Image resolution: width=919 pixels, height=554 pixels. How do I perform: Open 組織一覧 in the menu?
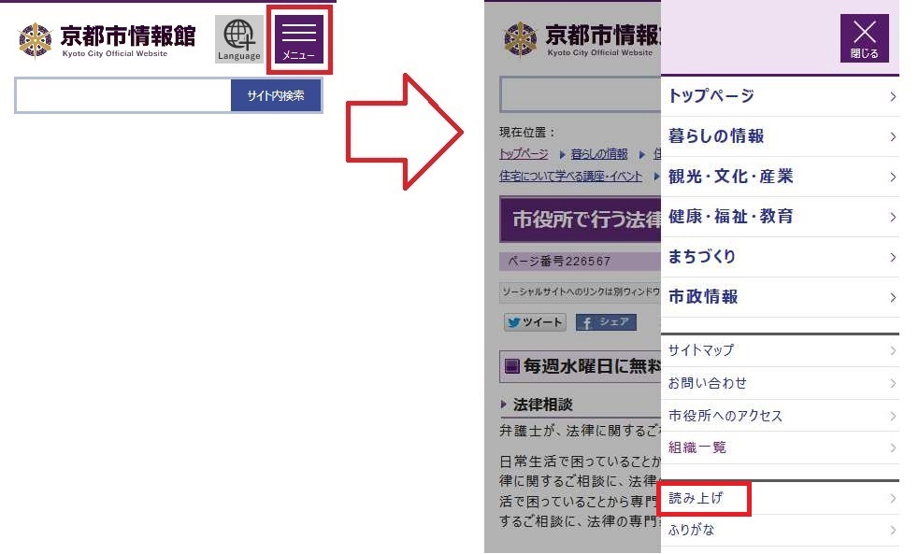780,447
